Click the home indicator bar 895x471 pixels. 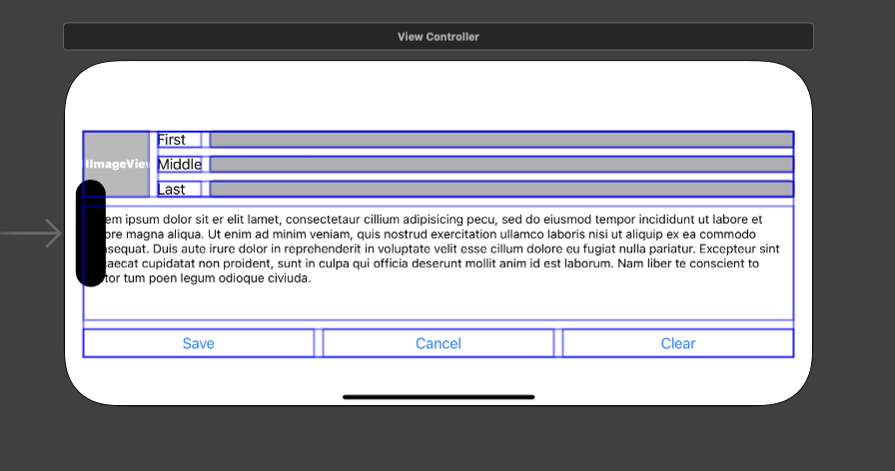439,397
